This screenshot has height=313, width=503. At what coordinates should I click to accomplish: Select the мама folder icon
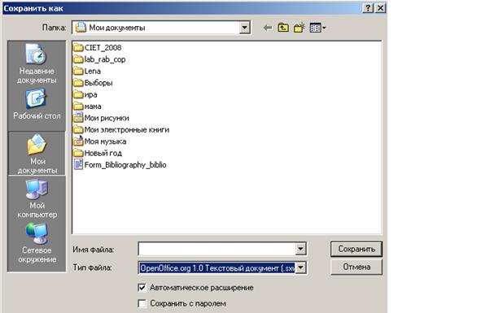(78, 107)
